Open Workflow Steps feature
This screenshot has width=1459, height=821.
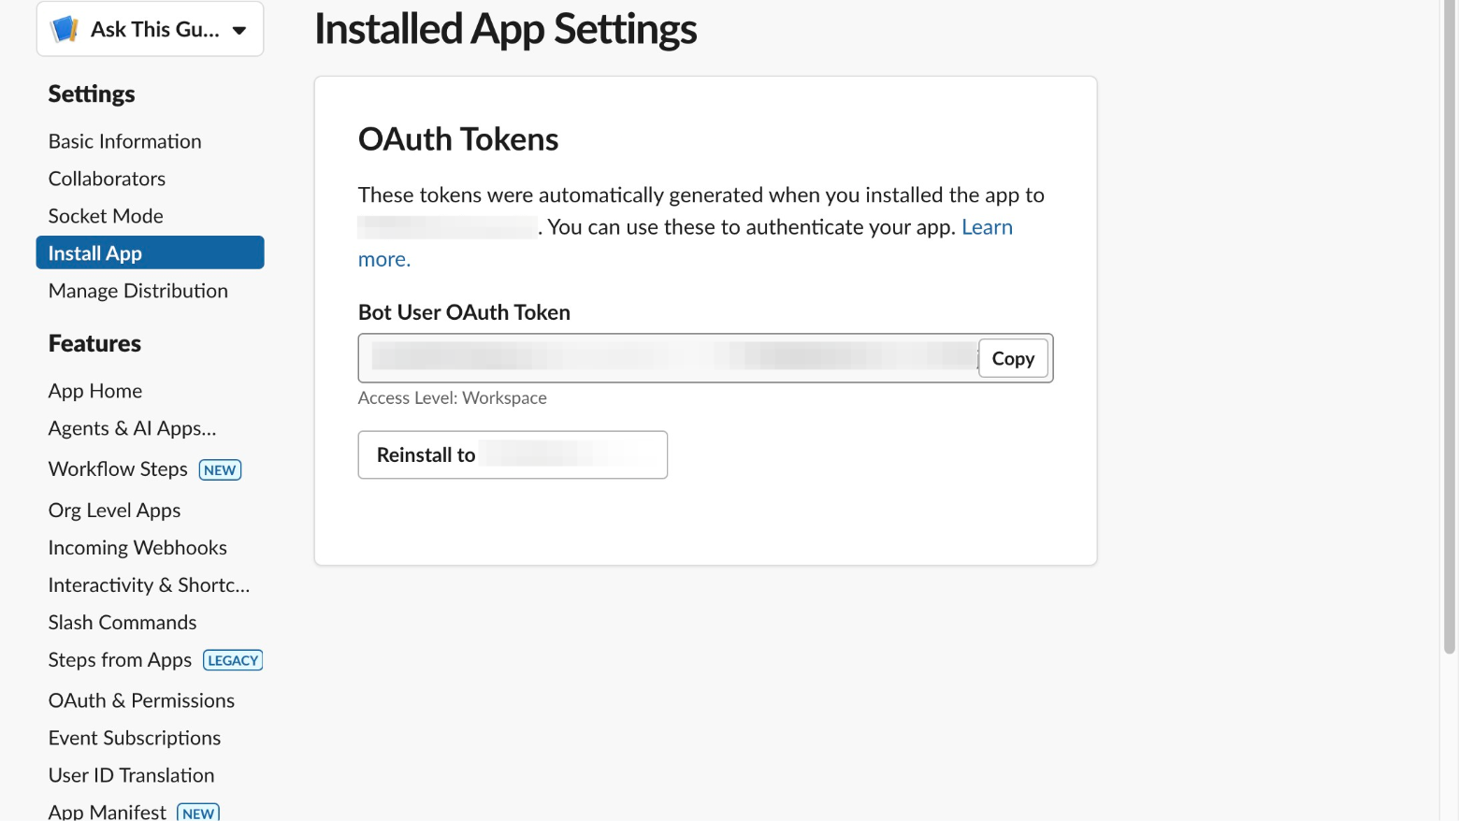pos(118,469)
